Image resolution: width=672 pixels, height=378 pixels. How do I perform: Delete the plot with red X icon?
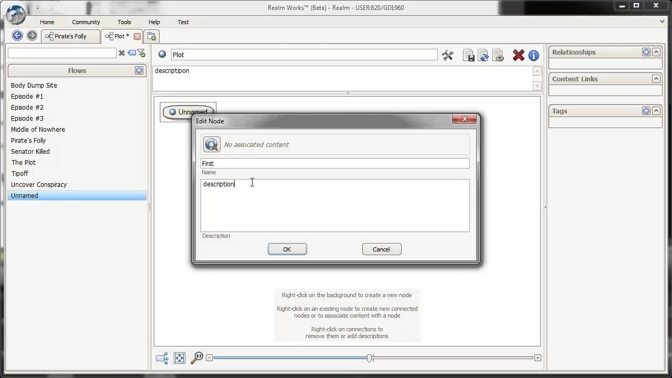tap(519, 55)
